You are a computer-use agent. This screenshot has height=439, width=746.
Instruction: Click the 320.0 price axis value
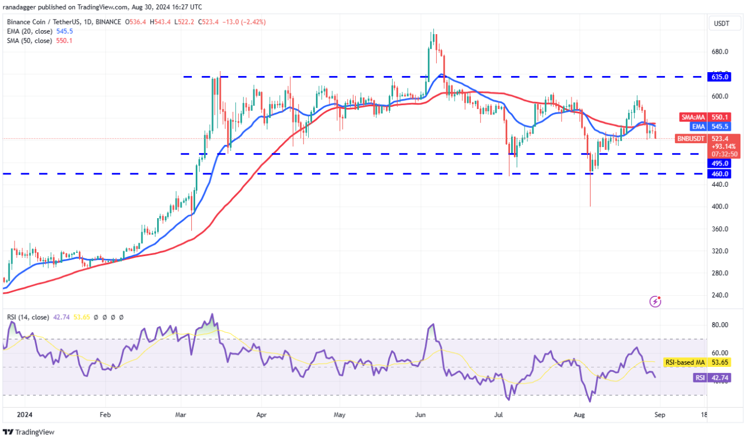point(720,251)
